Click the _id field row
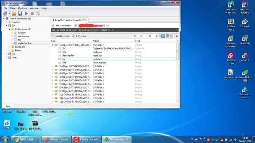Viewport: 255px width, 143px height. (113, 49)
